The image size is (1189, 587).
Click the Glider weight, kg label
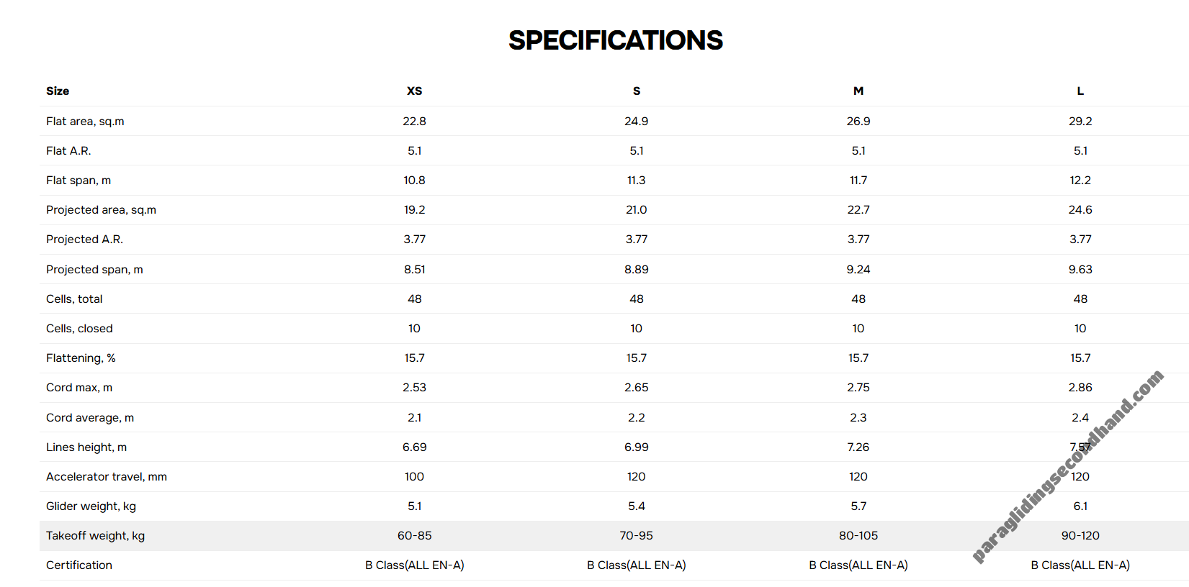91,506
